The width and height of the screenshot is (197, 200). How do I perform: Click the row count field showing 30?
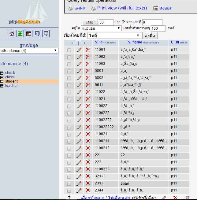click(106, 22)
